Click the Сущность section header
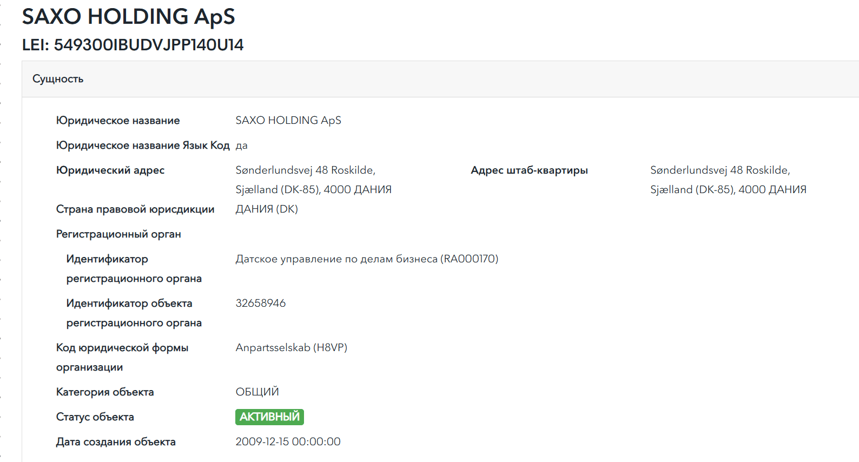The width and height of the screenshot is (859, 462). click(x=58, y=79)
